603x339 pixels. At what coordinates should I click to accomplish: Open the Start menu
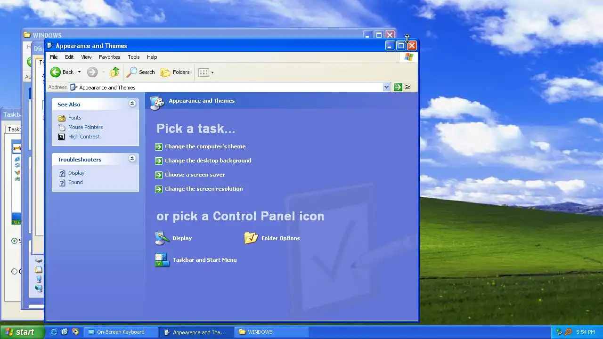tap(22, 332)
